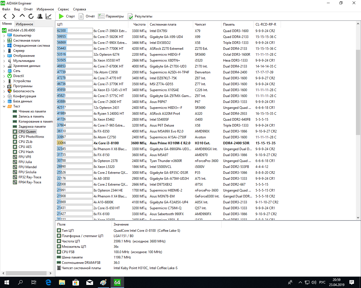Select Устройства in the tree
361x288 pixels.
(x=22, y=81)
